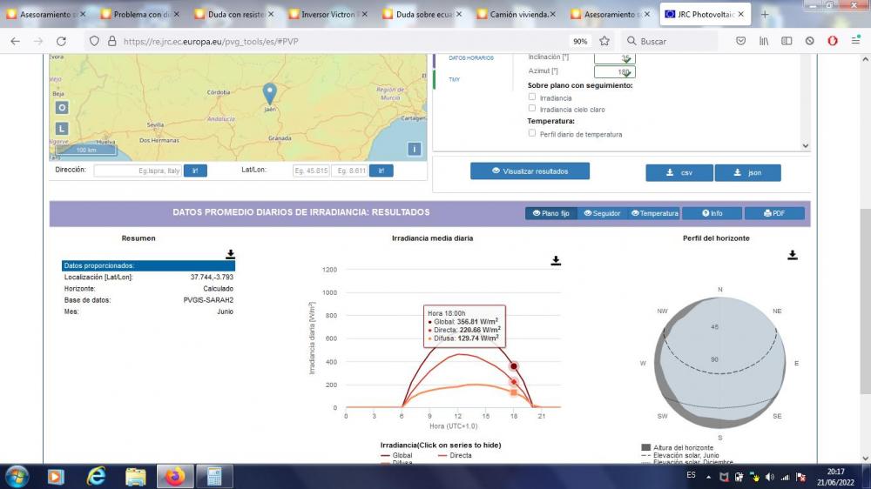Click the latitude input field

click(311, 171)
